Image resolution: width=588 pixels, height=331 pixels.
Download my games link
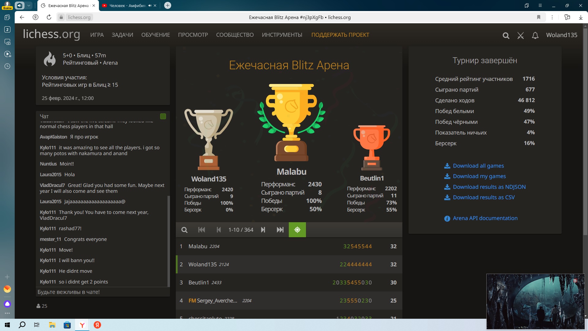click(475, 176)
